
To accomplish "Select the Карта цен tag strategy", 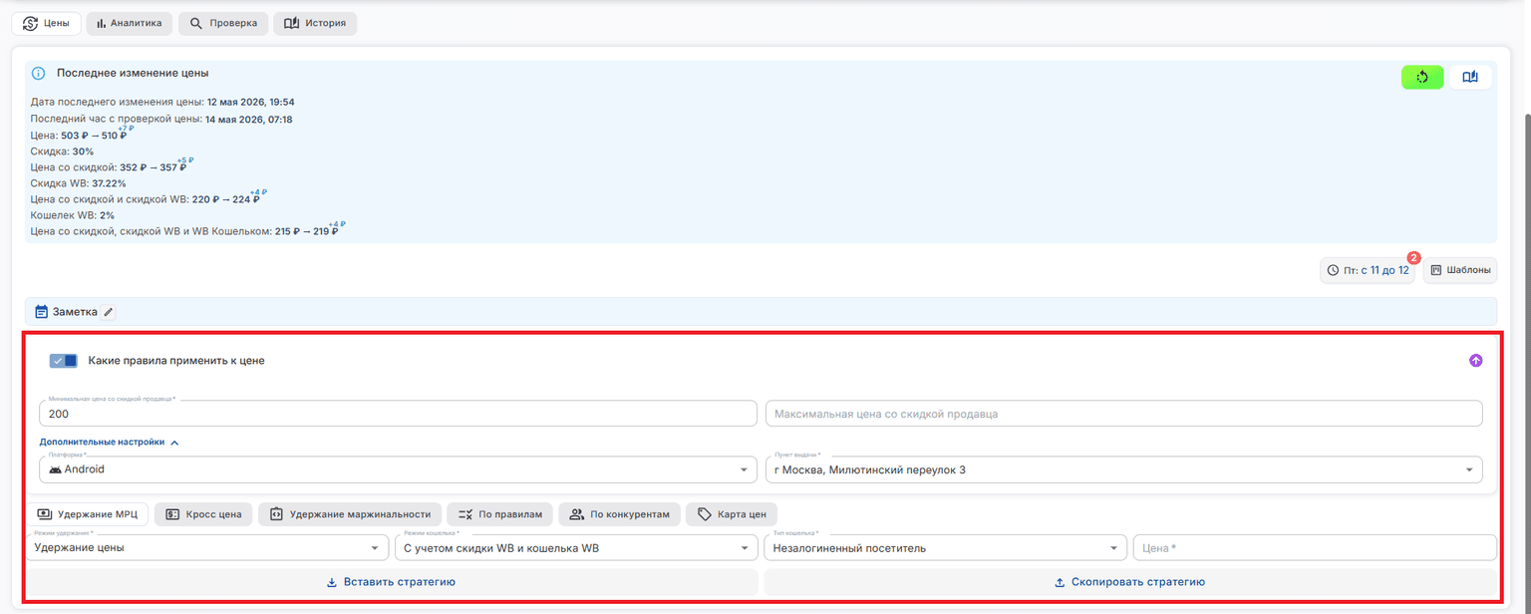I will pyautogui.click(x=732, y=514).
